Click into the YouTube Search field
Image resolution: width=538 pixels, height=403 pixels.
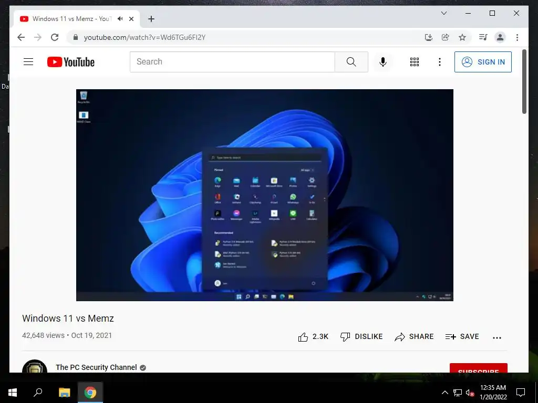[x=232, y=62]
